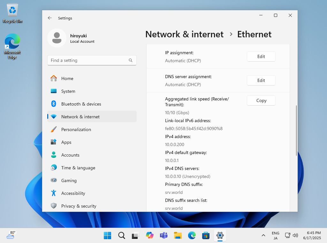Expand hidden system tray icons
Image resolution: width=327 pixels, height=243 pixels.
[263, 235]
